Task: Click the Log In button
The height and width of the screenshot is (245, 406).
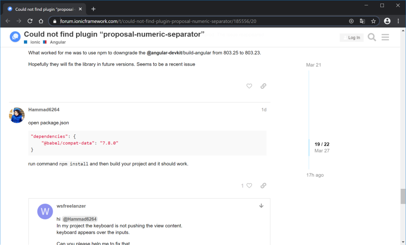Action: coord(351,38)
